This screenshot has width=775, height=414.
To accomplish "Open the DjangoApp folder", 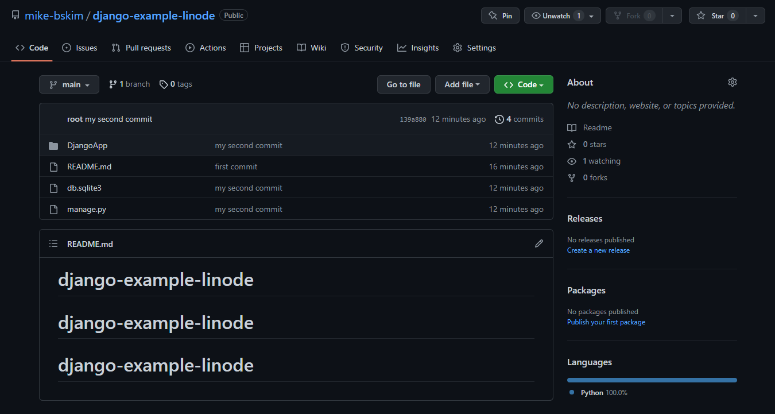I will point(87,145).
